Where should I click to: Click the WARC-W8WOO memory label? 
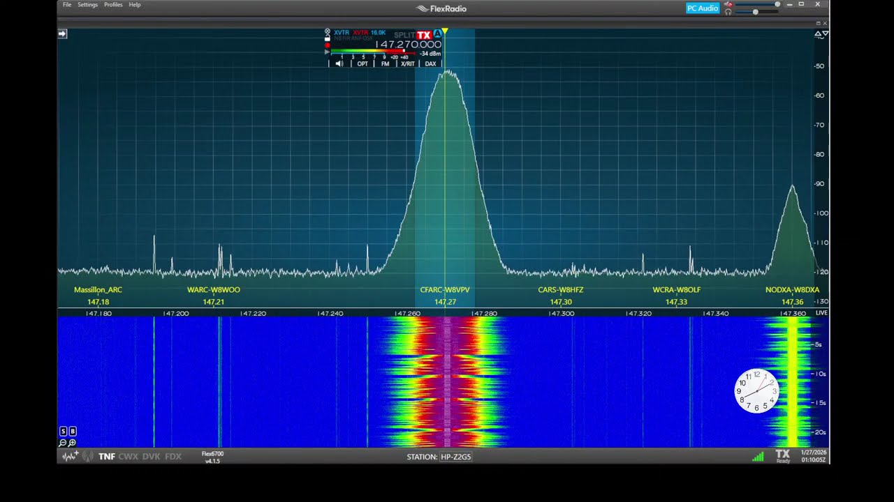[x=214, y=289]
